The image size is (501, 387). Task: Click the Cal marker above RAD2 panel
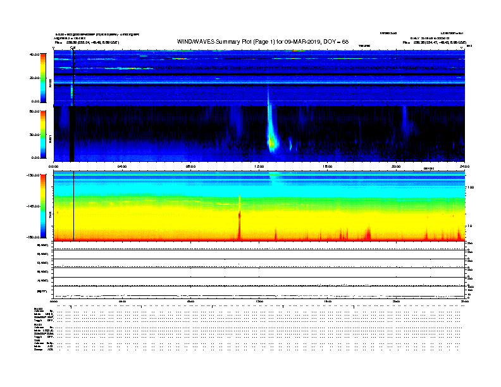pyautogui.click(x=73, y=47)
